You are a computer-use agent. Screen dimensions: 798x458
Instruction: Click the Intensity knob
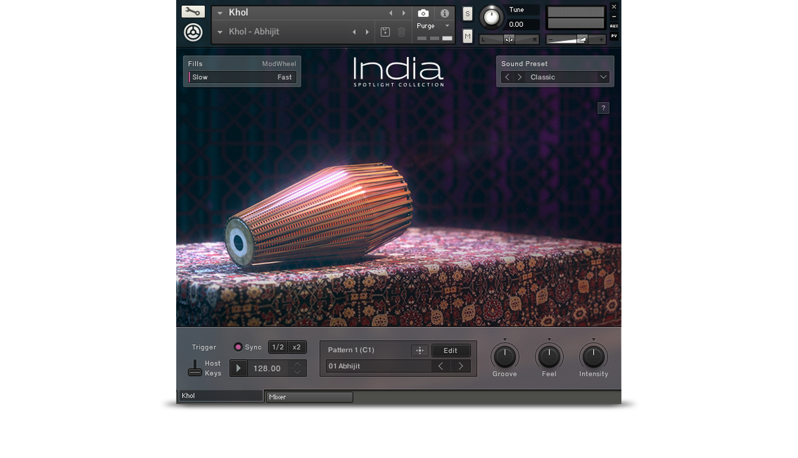click(x=593, y=357)
